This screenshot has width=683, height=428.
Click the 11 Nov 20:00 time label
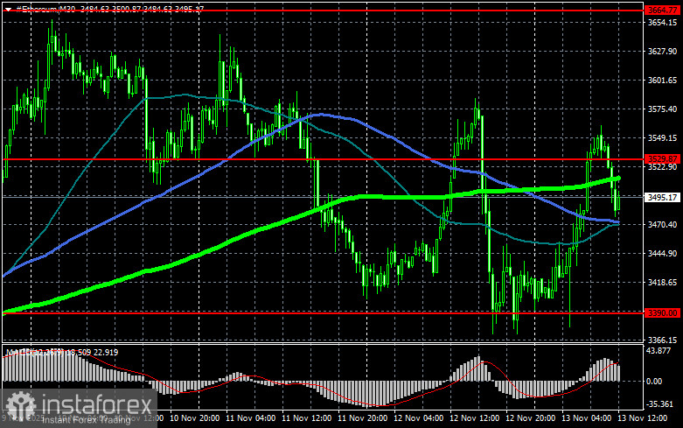click(362, 418)
